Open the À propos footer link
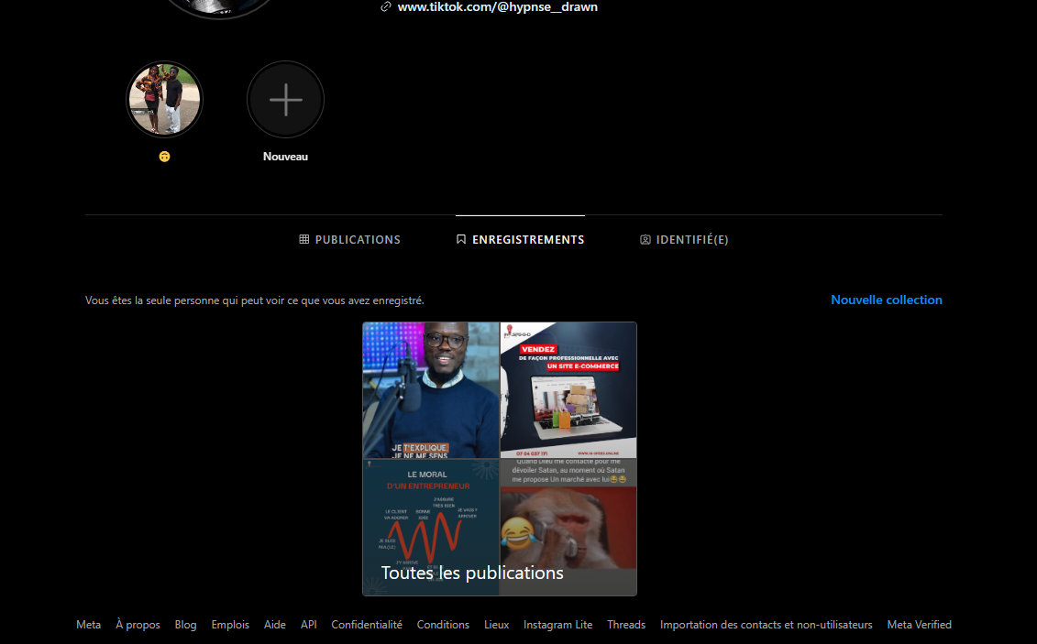 pyautogui.click(x=138, y=625)
